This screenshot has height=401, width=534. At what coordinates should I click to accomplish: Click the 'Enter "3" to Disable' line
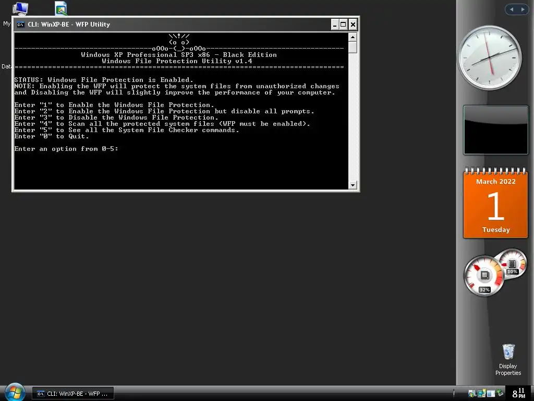coord(116,117)
